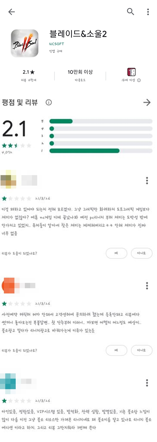Mark second review helpful with 예

pyautogui.click(x=116, y=350)
